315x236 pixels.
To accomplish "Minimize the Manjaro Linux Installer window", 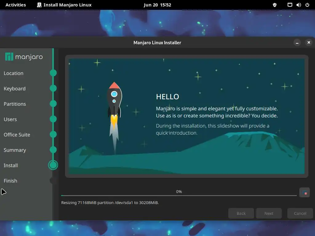I will tap(297, 42).
